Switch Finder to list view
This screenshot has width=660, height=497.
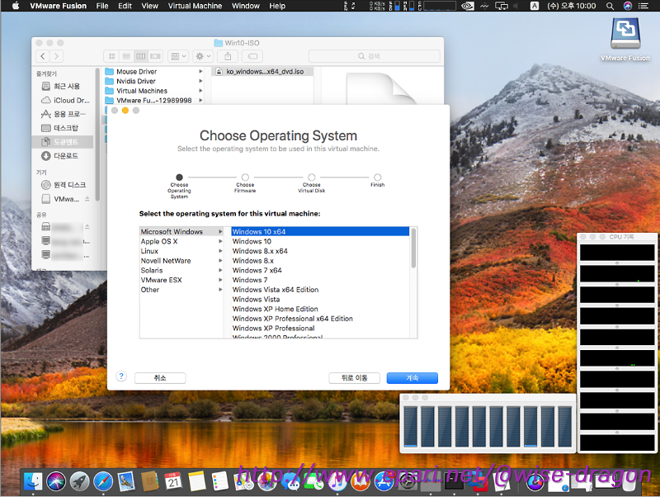click(126, 56)
